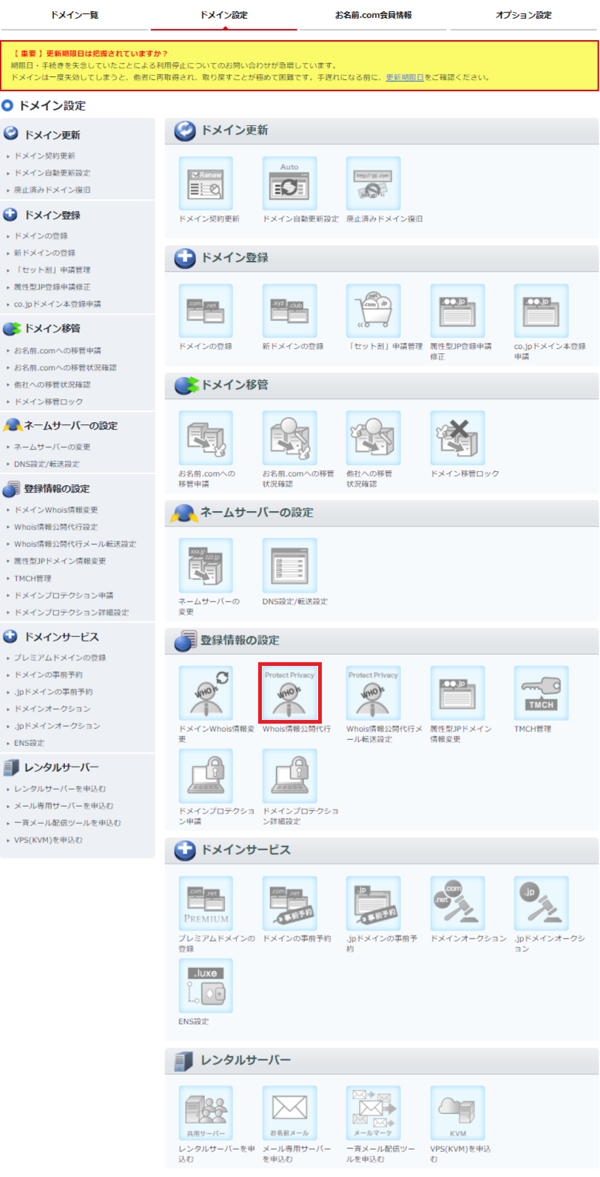
Task: Select the ドメイン設定 tab
Action: pos(224,15)
